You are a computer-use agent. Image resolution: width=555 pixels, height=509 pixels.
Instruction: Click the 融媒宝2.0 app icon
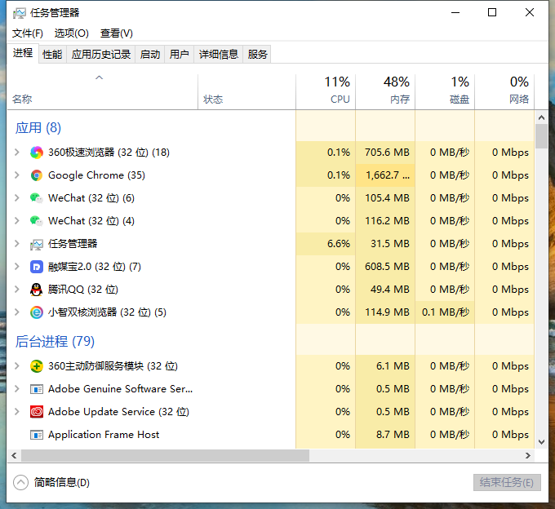(x=37, y=267)
